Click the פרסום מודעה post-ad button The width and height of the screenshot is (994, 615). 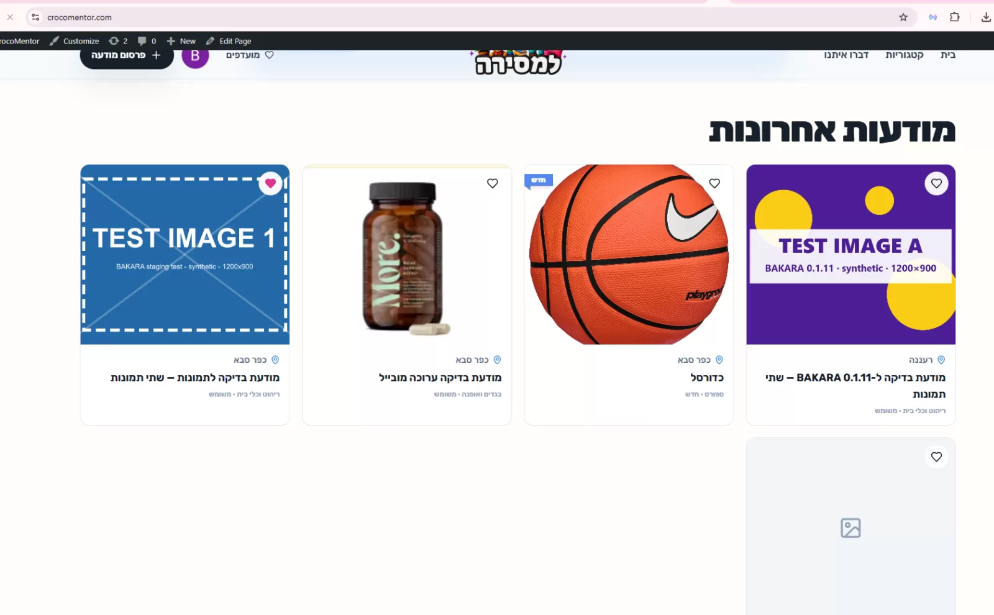pos(127,56)
